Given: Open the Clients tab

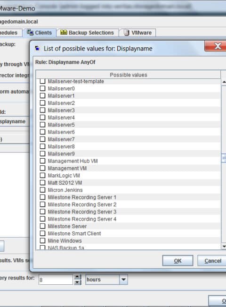Looking at the screenshot, I should click(x=40, y=33).
